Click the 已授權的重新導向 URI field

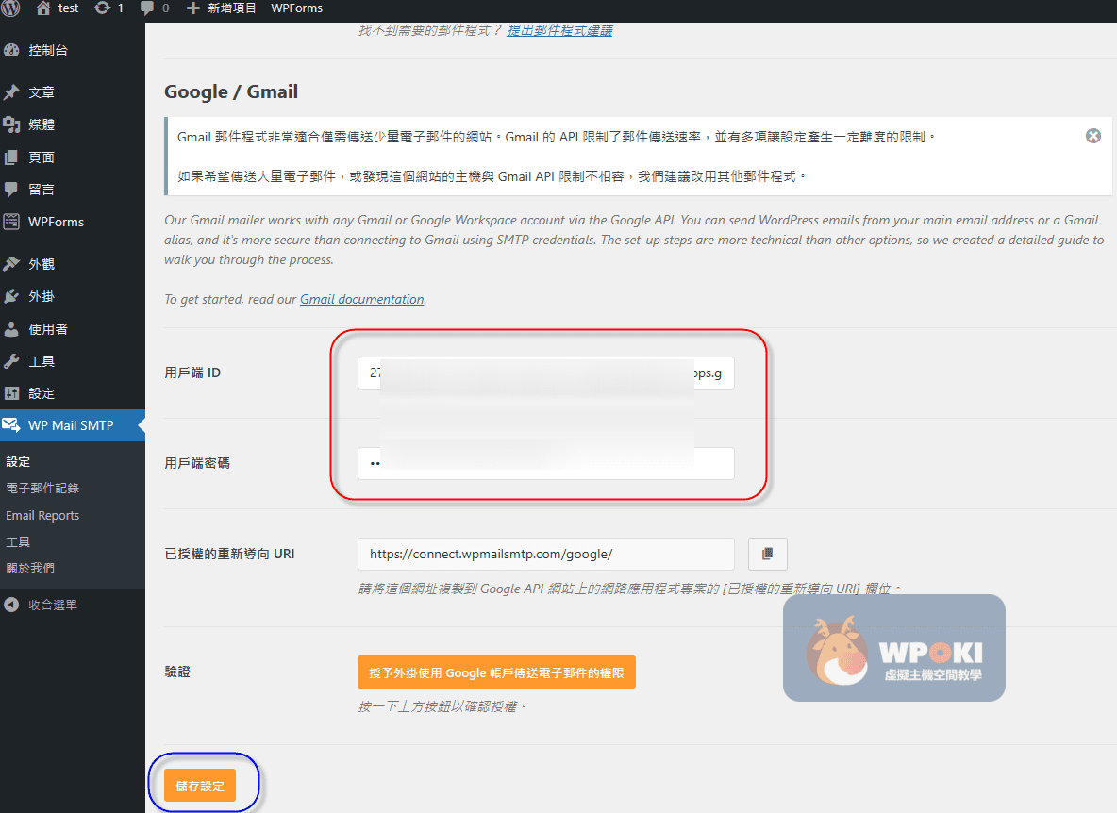tap(545, 554)
